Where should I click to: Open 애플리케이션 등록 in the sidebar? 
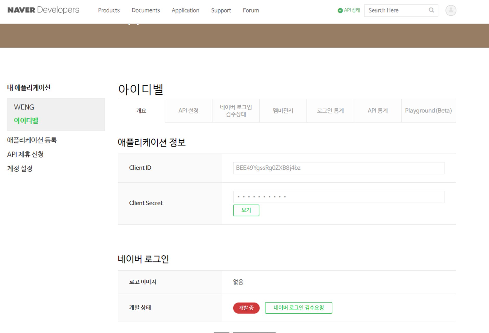[x=32, y=140]
